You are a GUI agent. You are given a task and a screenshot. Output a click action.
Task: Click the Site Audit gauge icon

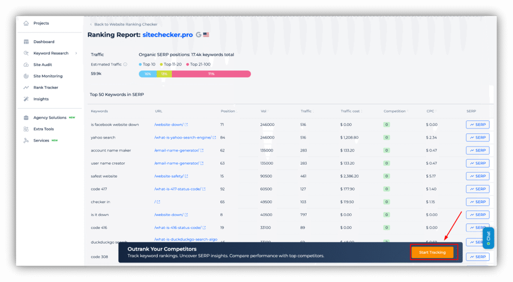(26, 64)
